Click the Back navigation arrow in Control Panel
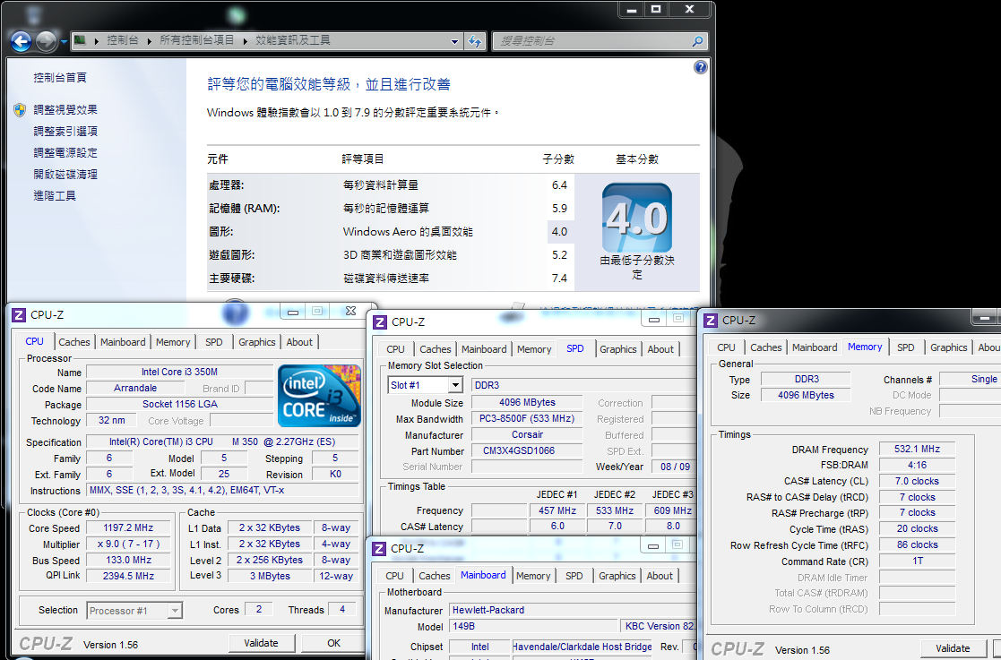Viewport: 1001px width, 660px height. tap(22, 41)
